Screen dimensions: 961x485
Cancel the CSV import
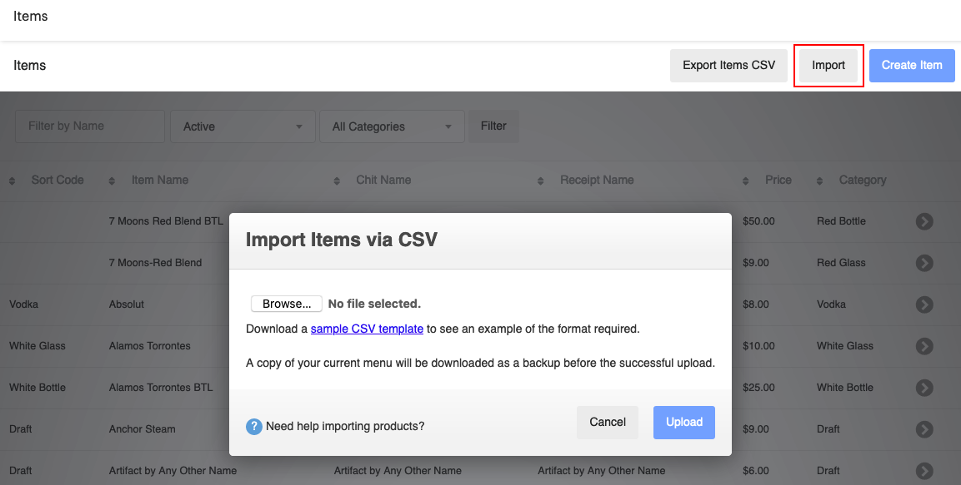(x=608, y=422)
